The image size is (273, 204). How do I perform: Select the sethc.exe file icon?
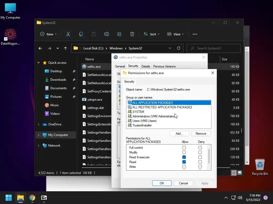point(84,66)
